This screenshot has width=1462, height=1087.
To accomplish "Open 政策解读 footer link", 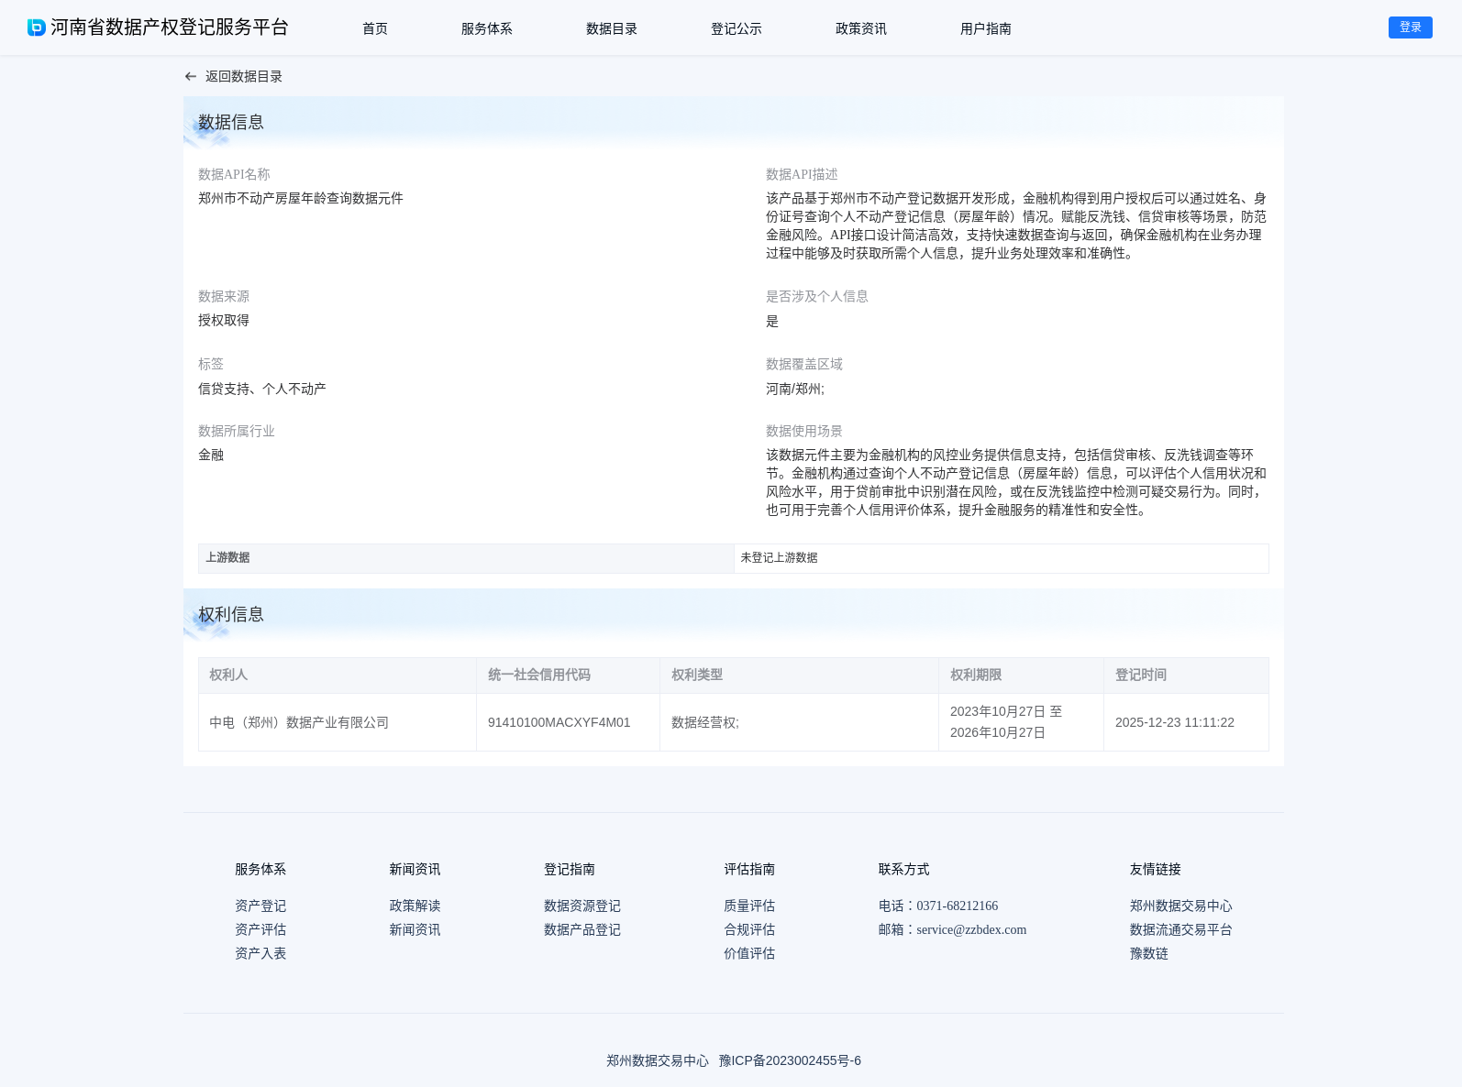I will [x=415, y=906].
